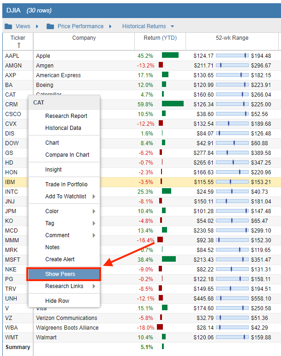
Task: Open the Historical Returns dropdown arrow
Action: 173,26
